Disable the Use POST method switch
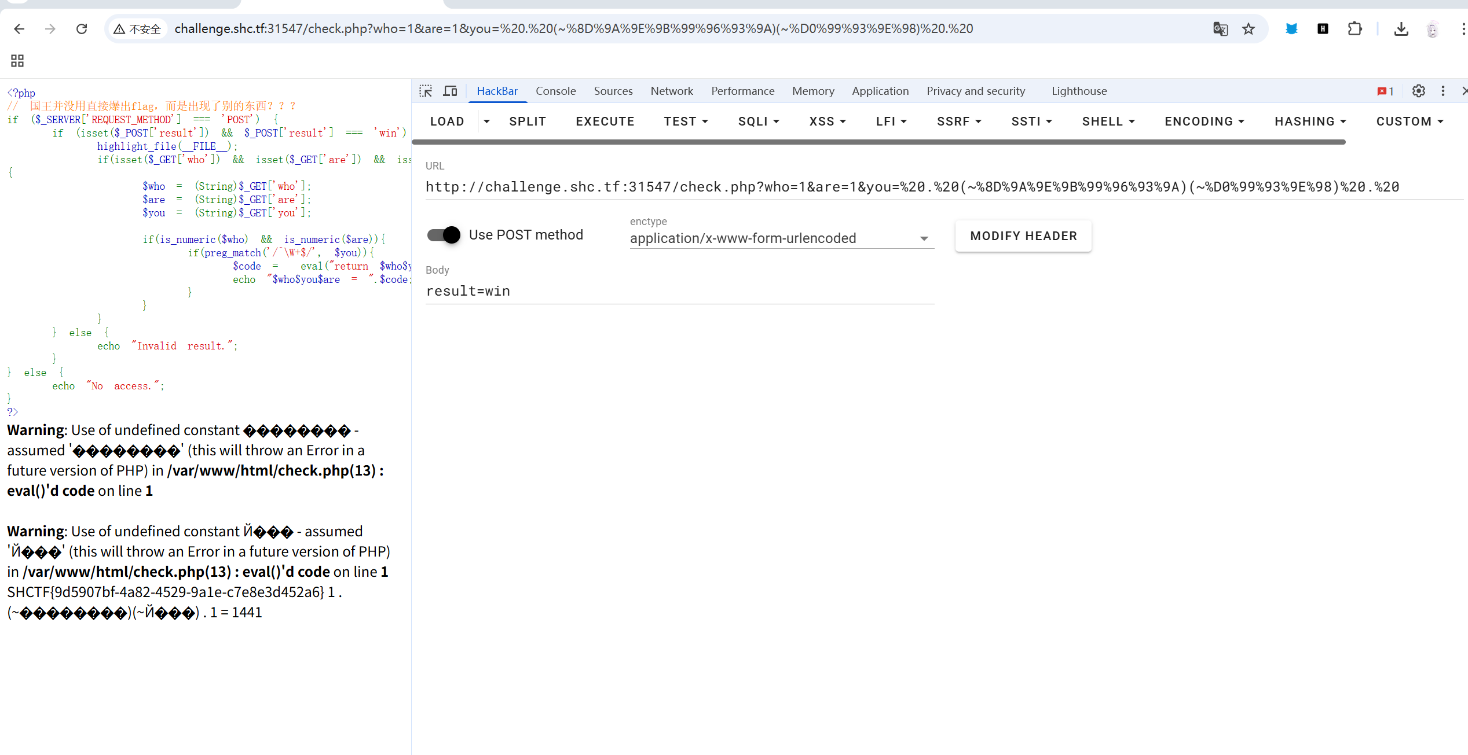This screenshot has width=1468, height=755. coord(444,235)
